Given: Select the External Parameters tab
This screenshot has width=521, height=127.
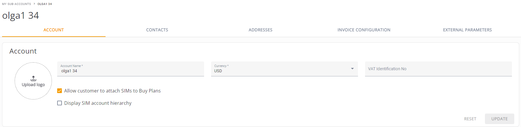Looking at the screenshot, I should pyautogui.click(x=467, y=30).
